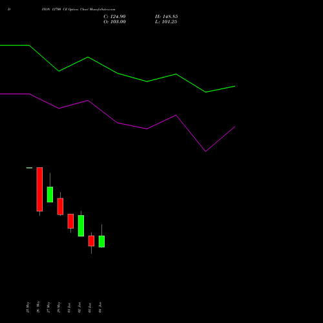Click the low value L: 101.25

point(166,22)
